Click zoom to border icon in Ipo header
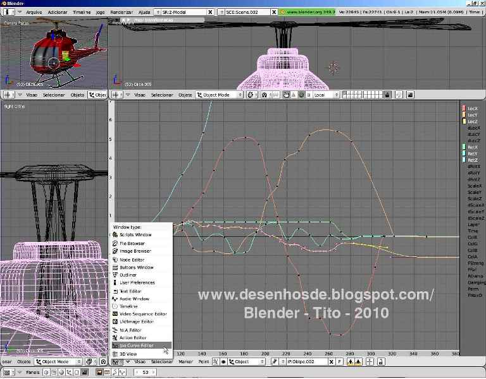Screen dimensions: 486x379 click(x=370, y=362)
